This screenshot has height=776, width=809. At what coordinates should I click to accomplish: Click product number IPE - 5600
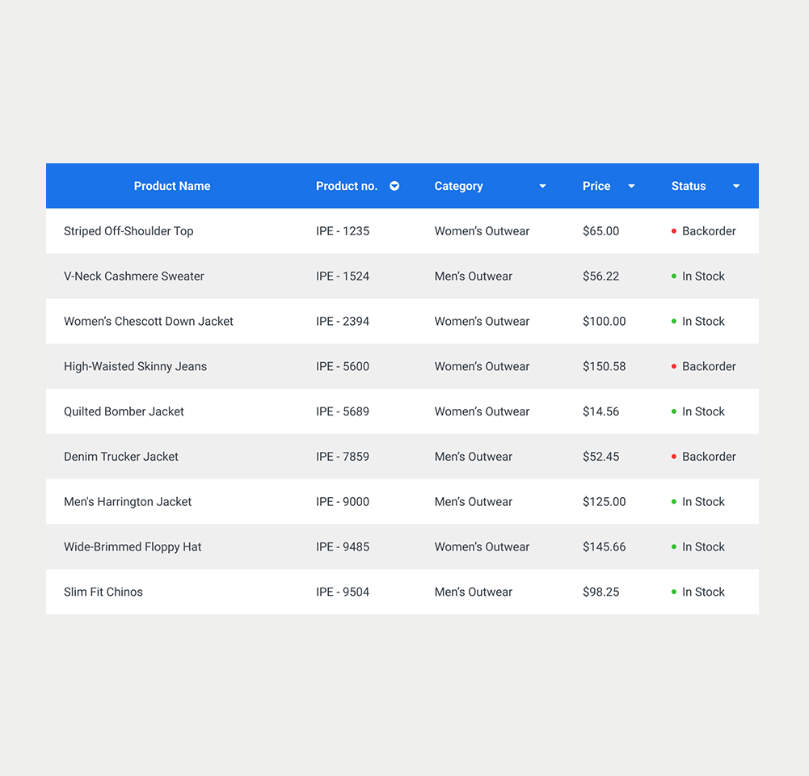tap(343, 366)
